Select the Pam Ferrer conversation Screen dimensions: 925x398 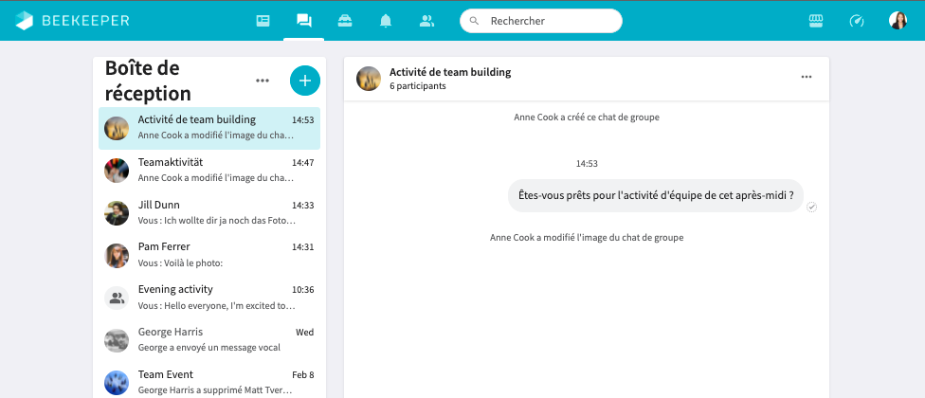coord(209,254)
